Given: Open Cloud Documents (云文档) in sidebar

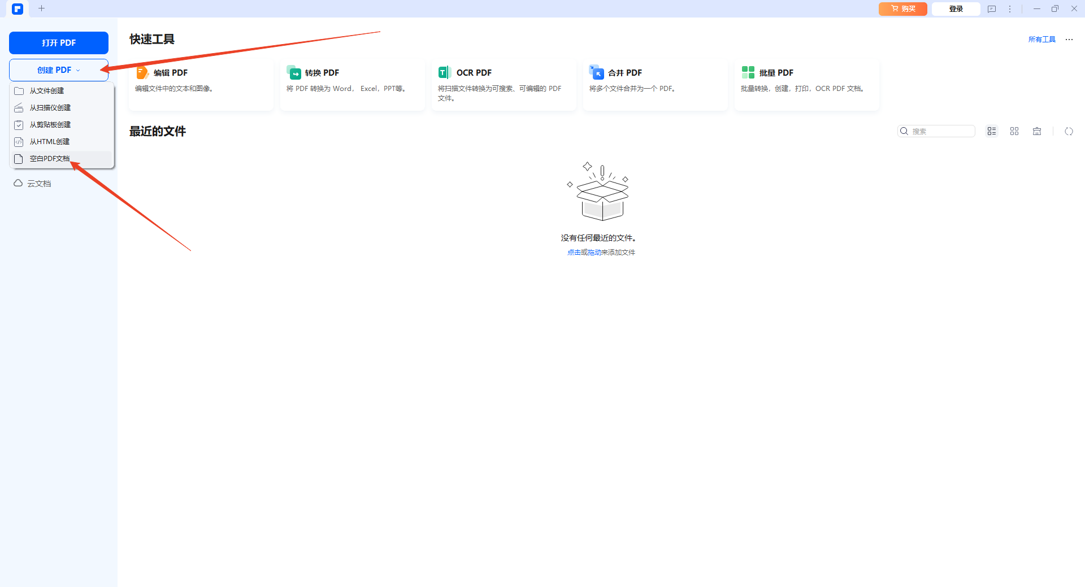Looking at the screenshot, I should 39,184.
